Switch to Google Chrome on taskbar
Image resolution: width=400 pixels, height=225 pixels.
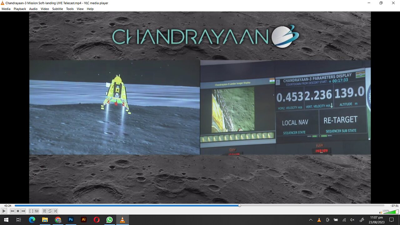pos(58,220)
